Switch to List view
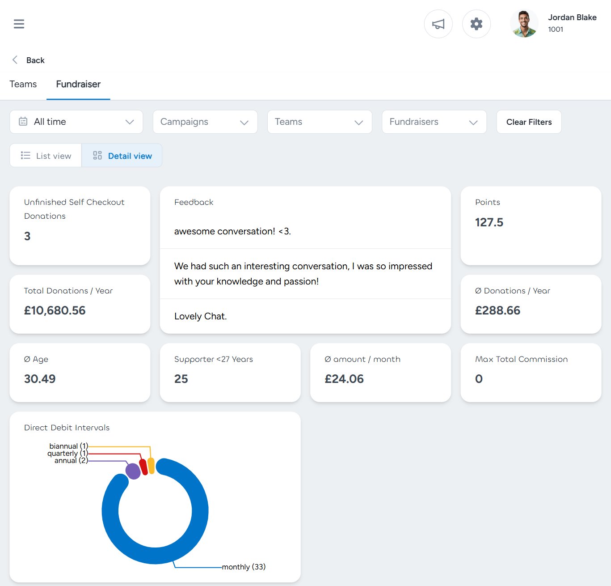This screenshot has height=586, width=611. [46, 156]
